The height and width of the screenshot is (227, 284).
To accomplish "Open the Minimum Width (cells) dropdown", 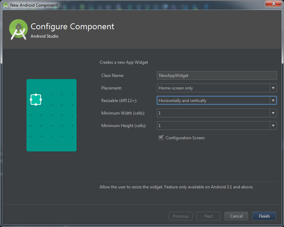I will coord(216,113).
